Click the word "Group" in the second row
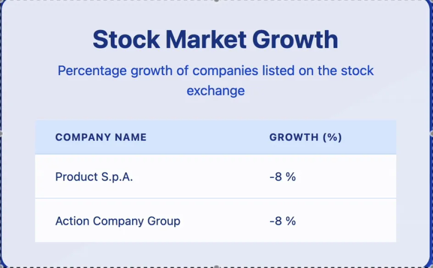Viewport: 433px width, 268px height. tap(164, 221)
